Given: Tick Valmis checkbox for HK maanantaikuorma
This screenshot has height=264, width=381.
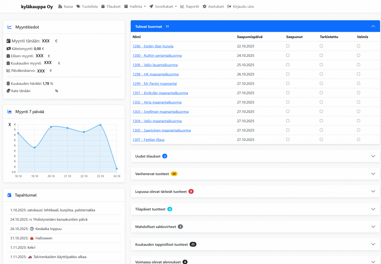Looking at the screenshot, I should 358,74.
